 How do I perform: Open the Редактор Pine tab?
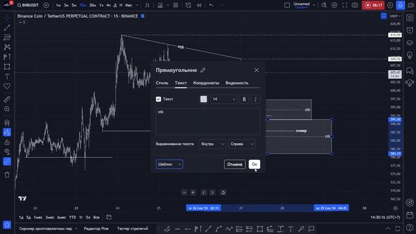pos(96,228)
